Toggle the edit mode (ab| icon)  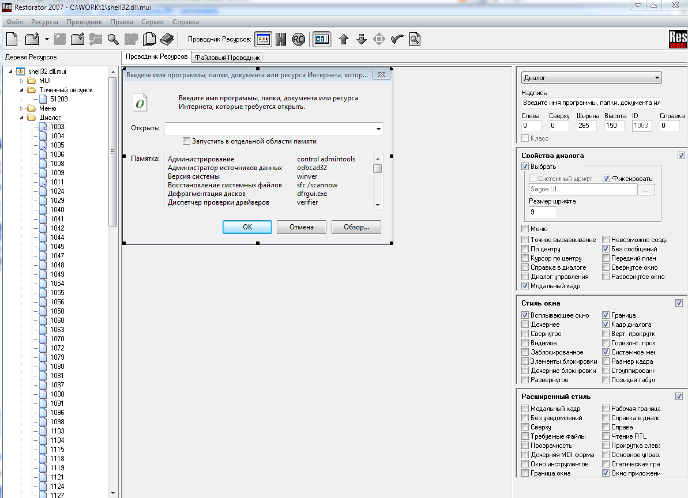pyautogui.click(x=322, y=39)
